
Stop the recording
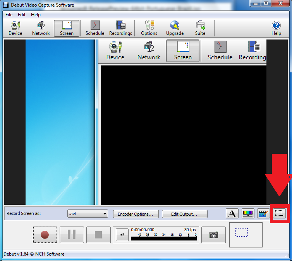98,235
